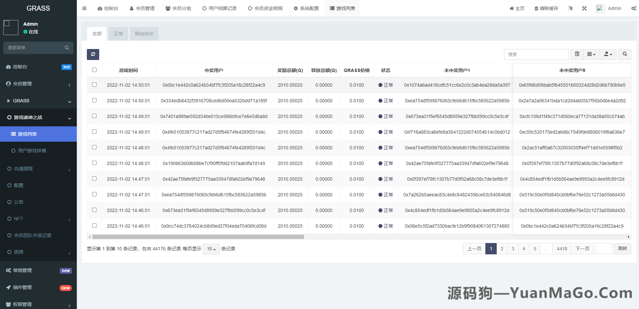This screenshot has width=639, height=309.
Task: Click the refresh icon above the game table
Action: click(x=93, y=54)
